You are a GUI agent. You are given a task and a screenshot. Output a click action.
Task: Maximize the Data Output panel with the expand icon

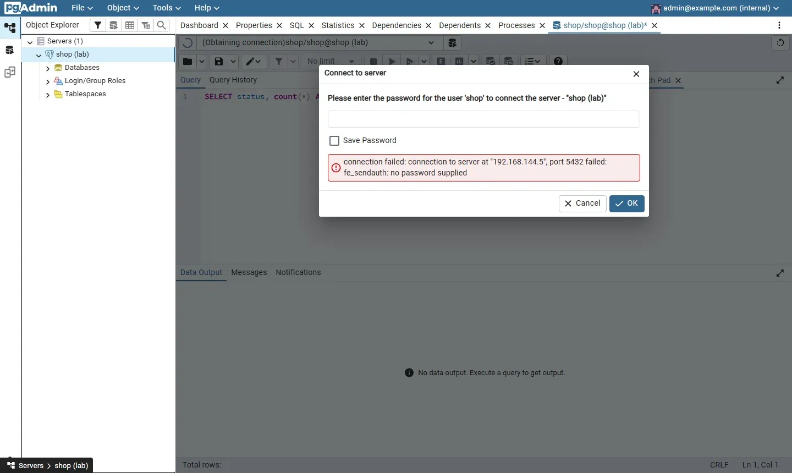point(780,273)
